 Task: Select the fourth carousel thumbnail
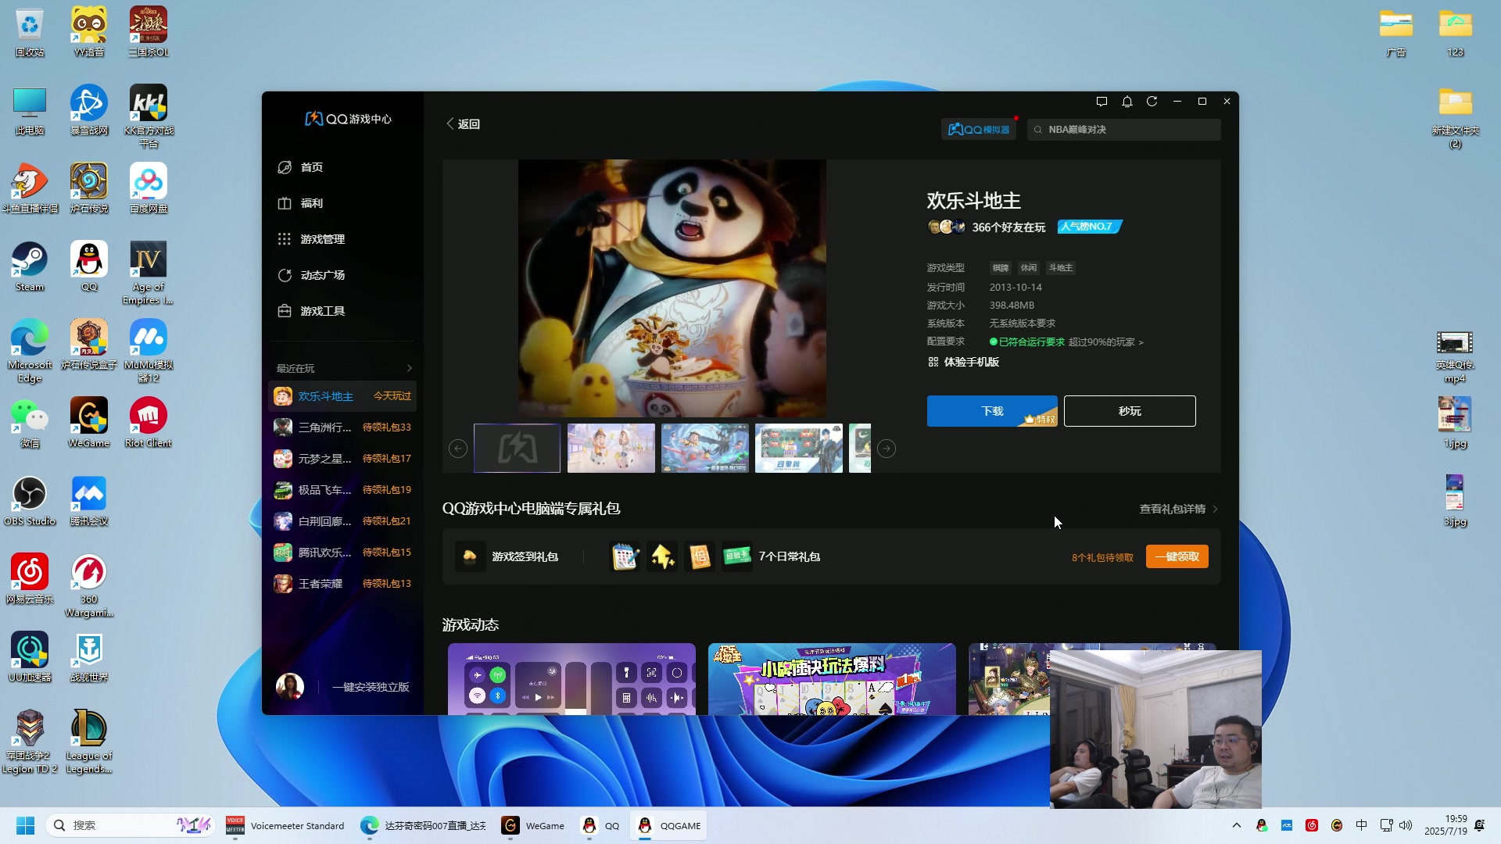(799, 449)
